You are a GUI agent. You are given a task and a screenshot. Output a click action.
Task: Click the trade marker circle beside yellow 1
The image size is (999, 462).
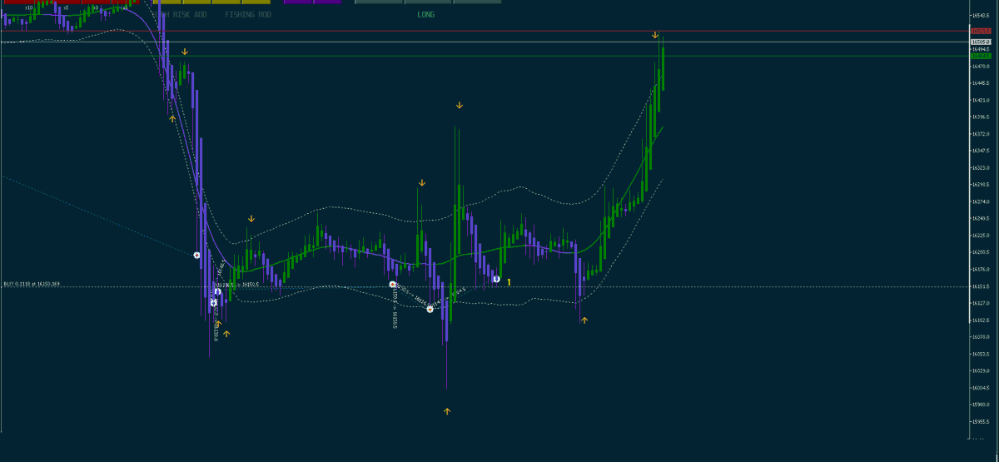(496, 279)
